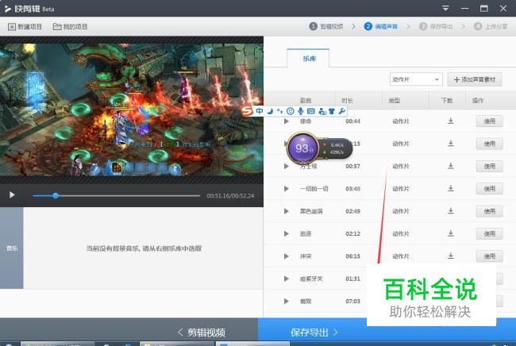Image resolution: width=516 pixels, height=346 pixels.
Task: Click the track name 咬紧牙关
Action: 311,279
